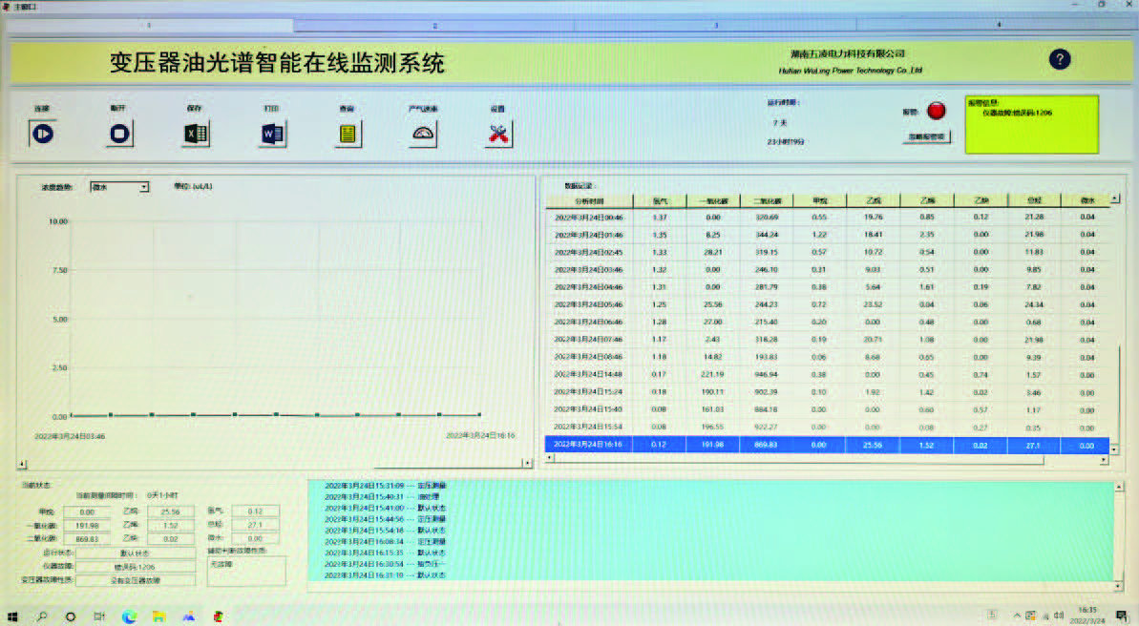Click the trend chart scrollbar right arrow
Viewport: 1139px width, 626px height.
527,464
